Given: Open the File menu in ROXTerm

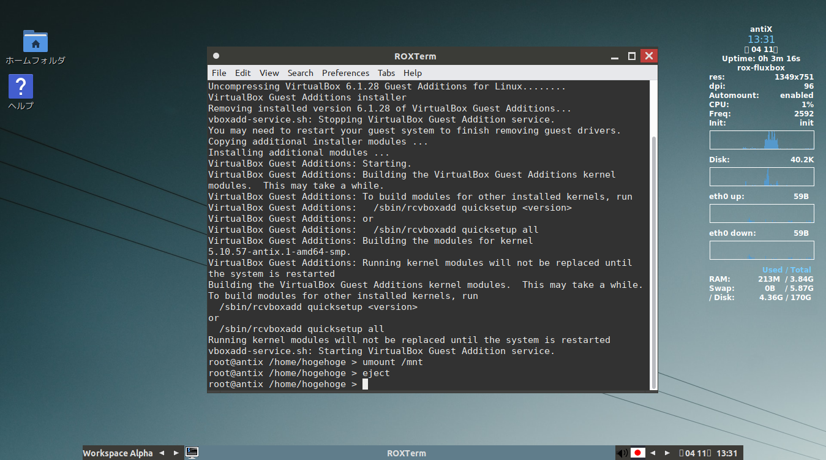Looking at the screenshot, I should (x=219, y=73).
